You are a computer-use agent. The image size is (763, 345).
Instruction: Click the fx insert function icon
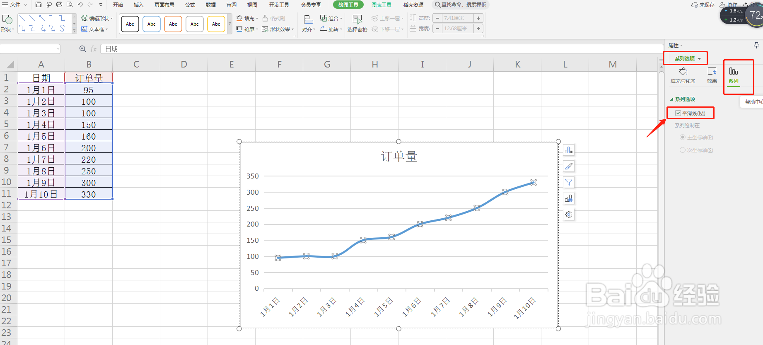pos(94,49)
